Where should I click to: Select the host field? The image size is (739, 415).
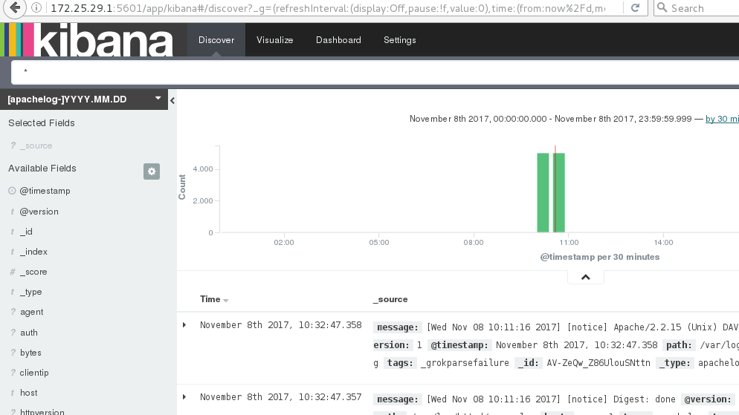tap(29, 393)
